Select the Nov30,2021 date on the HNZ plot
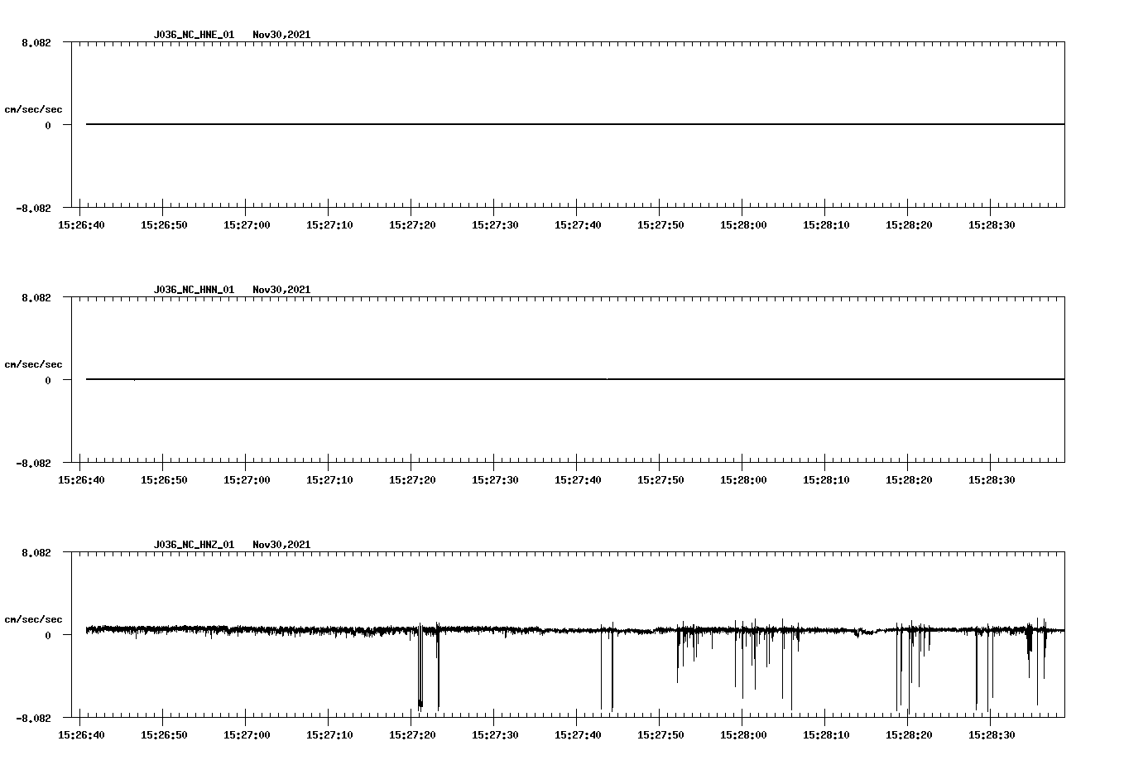The height and width of the screenshot is (765, 1124). tap(281, 545)
